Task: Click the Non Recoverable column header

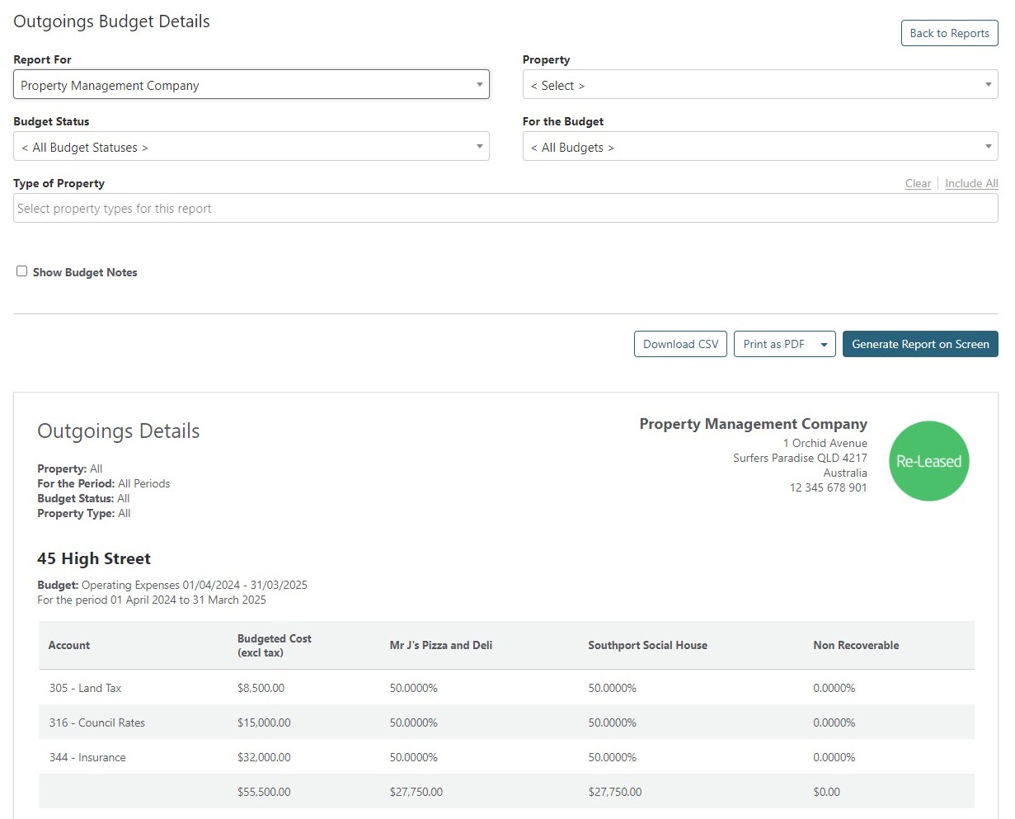Action: click(x=856, y=645)
